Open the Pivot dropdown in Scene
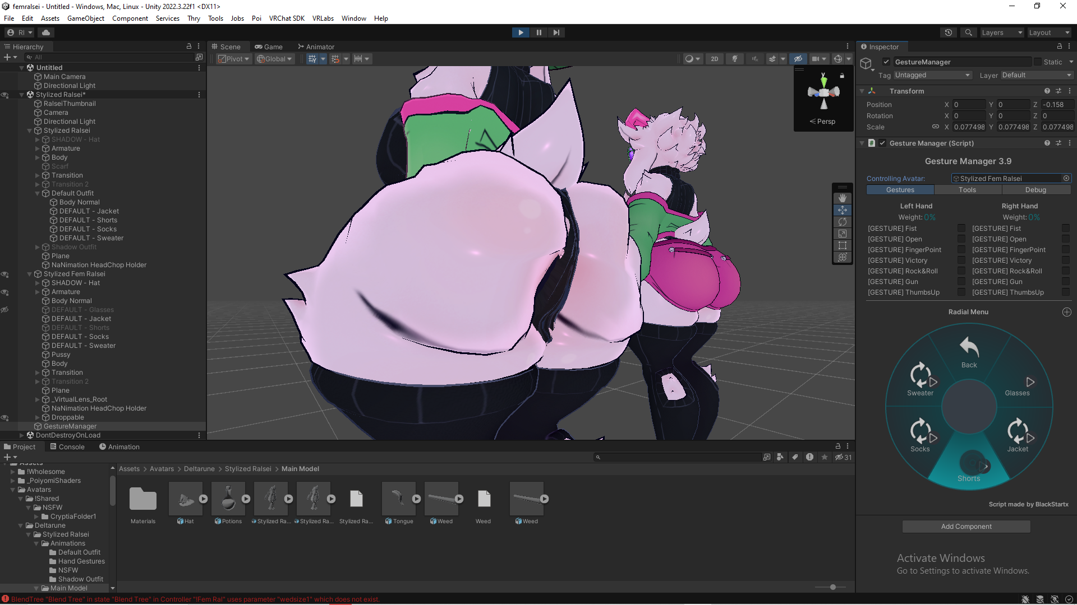Screen dimensions: 1077x605 (x=234, y=59)
